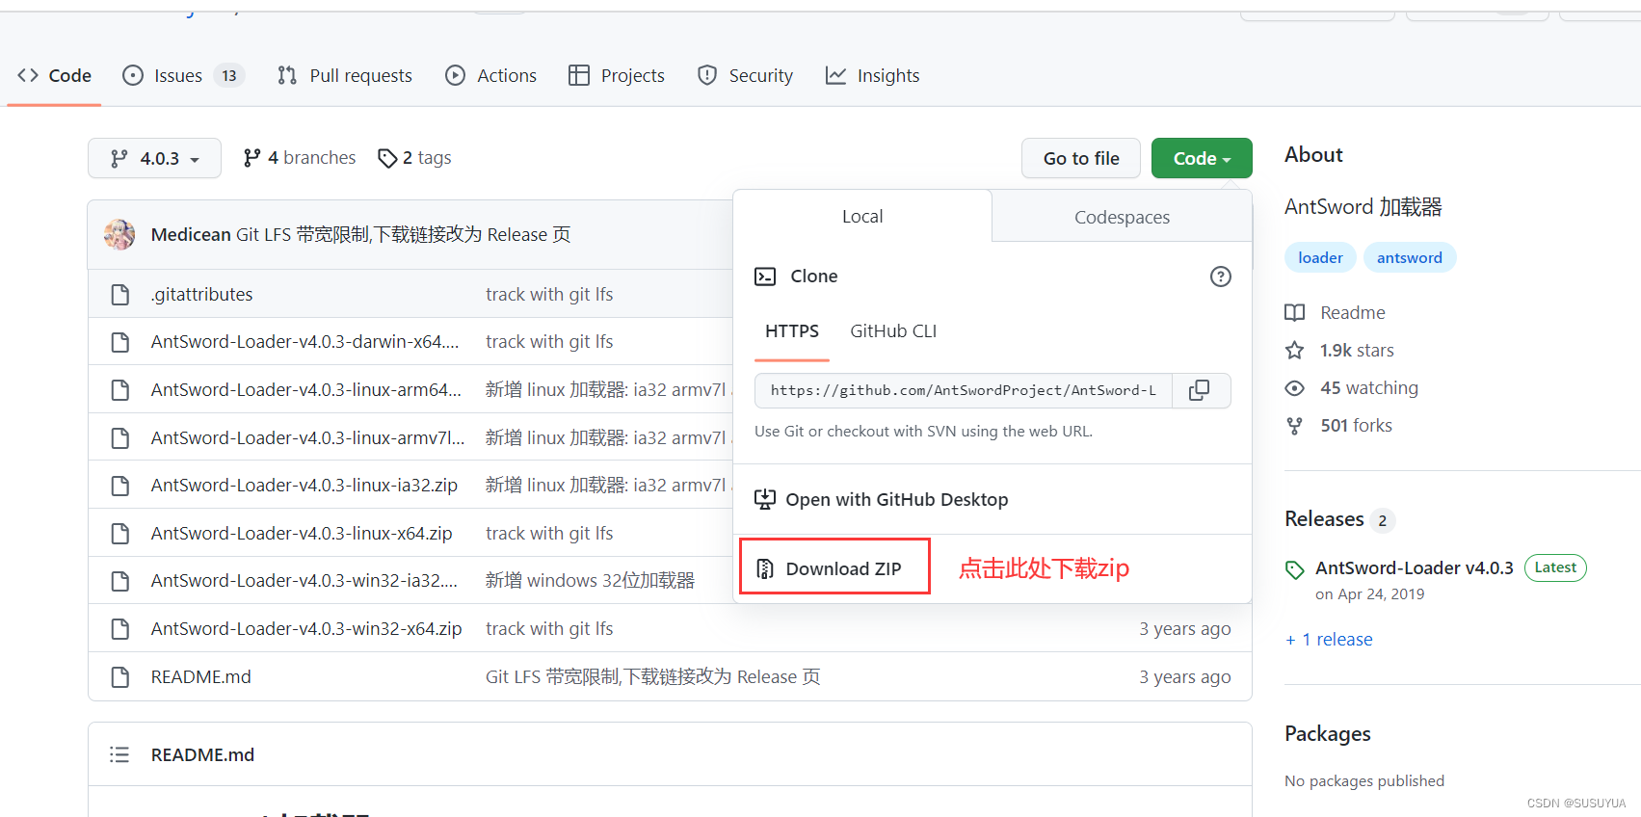Viewport: 1641px width, 817px height.
Task: View the 501 forks link
Action: click(1338, 425)
